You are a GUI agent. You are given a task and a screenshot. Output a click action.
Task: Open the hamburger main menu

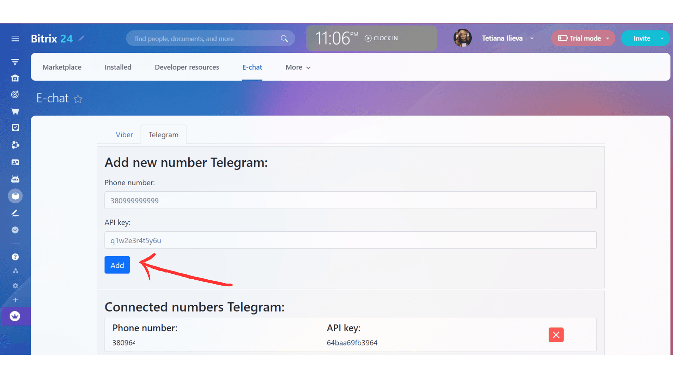(15, 38)
